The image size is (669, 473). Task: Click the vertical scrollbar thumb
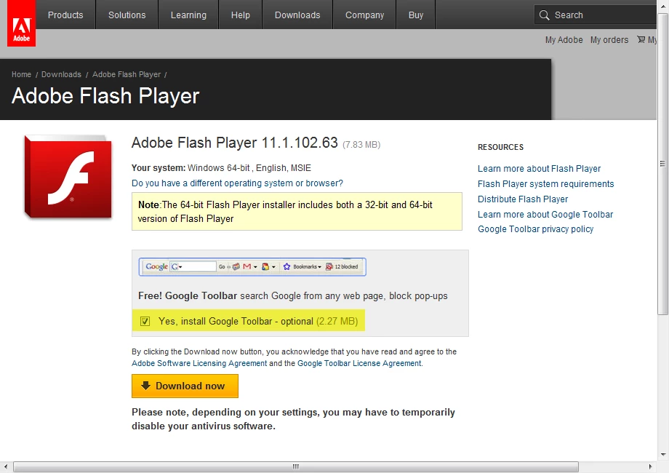coord(662,164)
